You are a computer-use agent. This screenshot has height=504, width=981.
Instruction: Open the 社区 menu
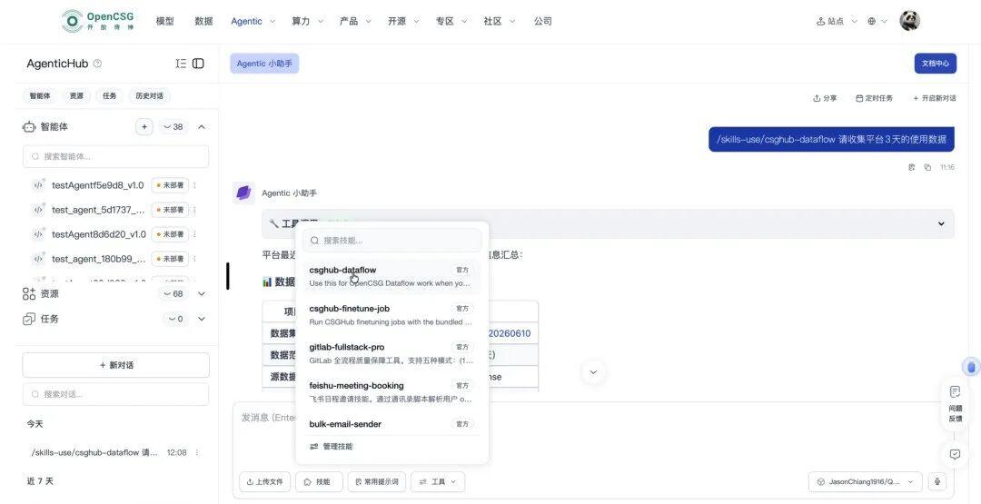[500, 21]
